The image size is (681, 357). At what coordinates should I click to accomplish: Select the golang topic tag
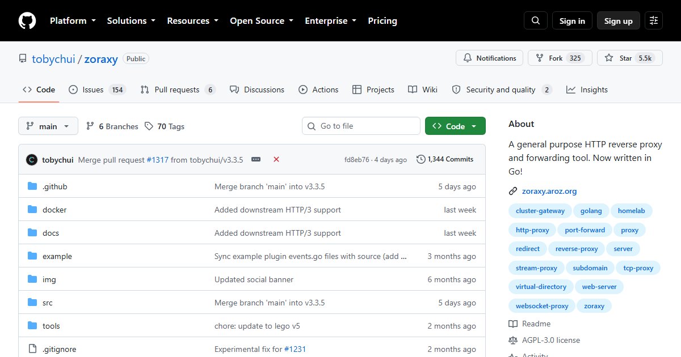[591, 211]
